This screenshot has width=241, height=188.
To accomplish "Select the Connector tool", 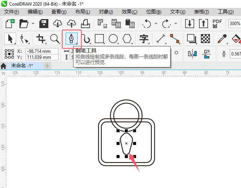I will pos(175,39).
